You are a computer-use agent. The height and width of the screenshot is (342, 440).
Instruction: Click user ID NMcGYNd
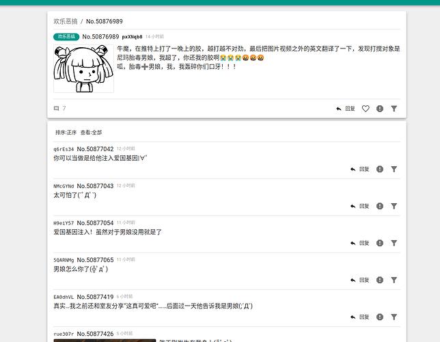click(64, 186)
